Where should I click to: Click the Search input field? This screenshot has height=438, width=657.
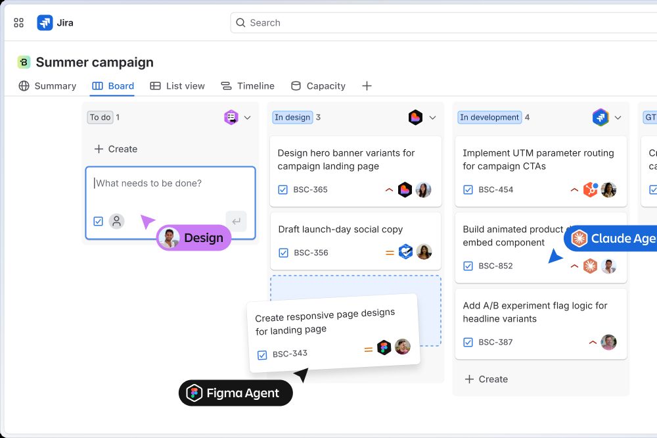tap(443, 22)
